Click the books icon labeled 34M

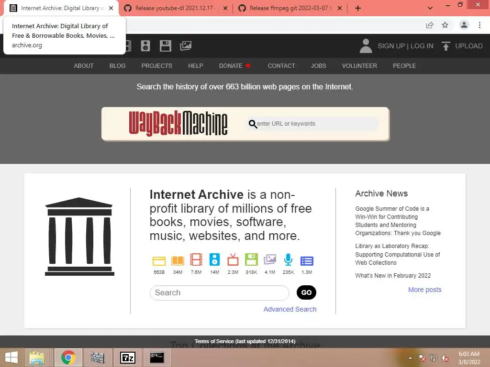178,260
